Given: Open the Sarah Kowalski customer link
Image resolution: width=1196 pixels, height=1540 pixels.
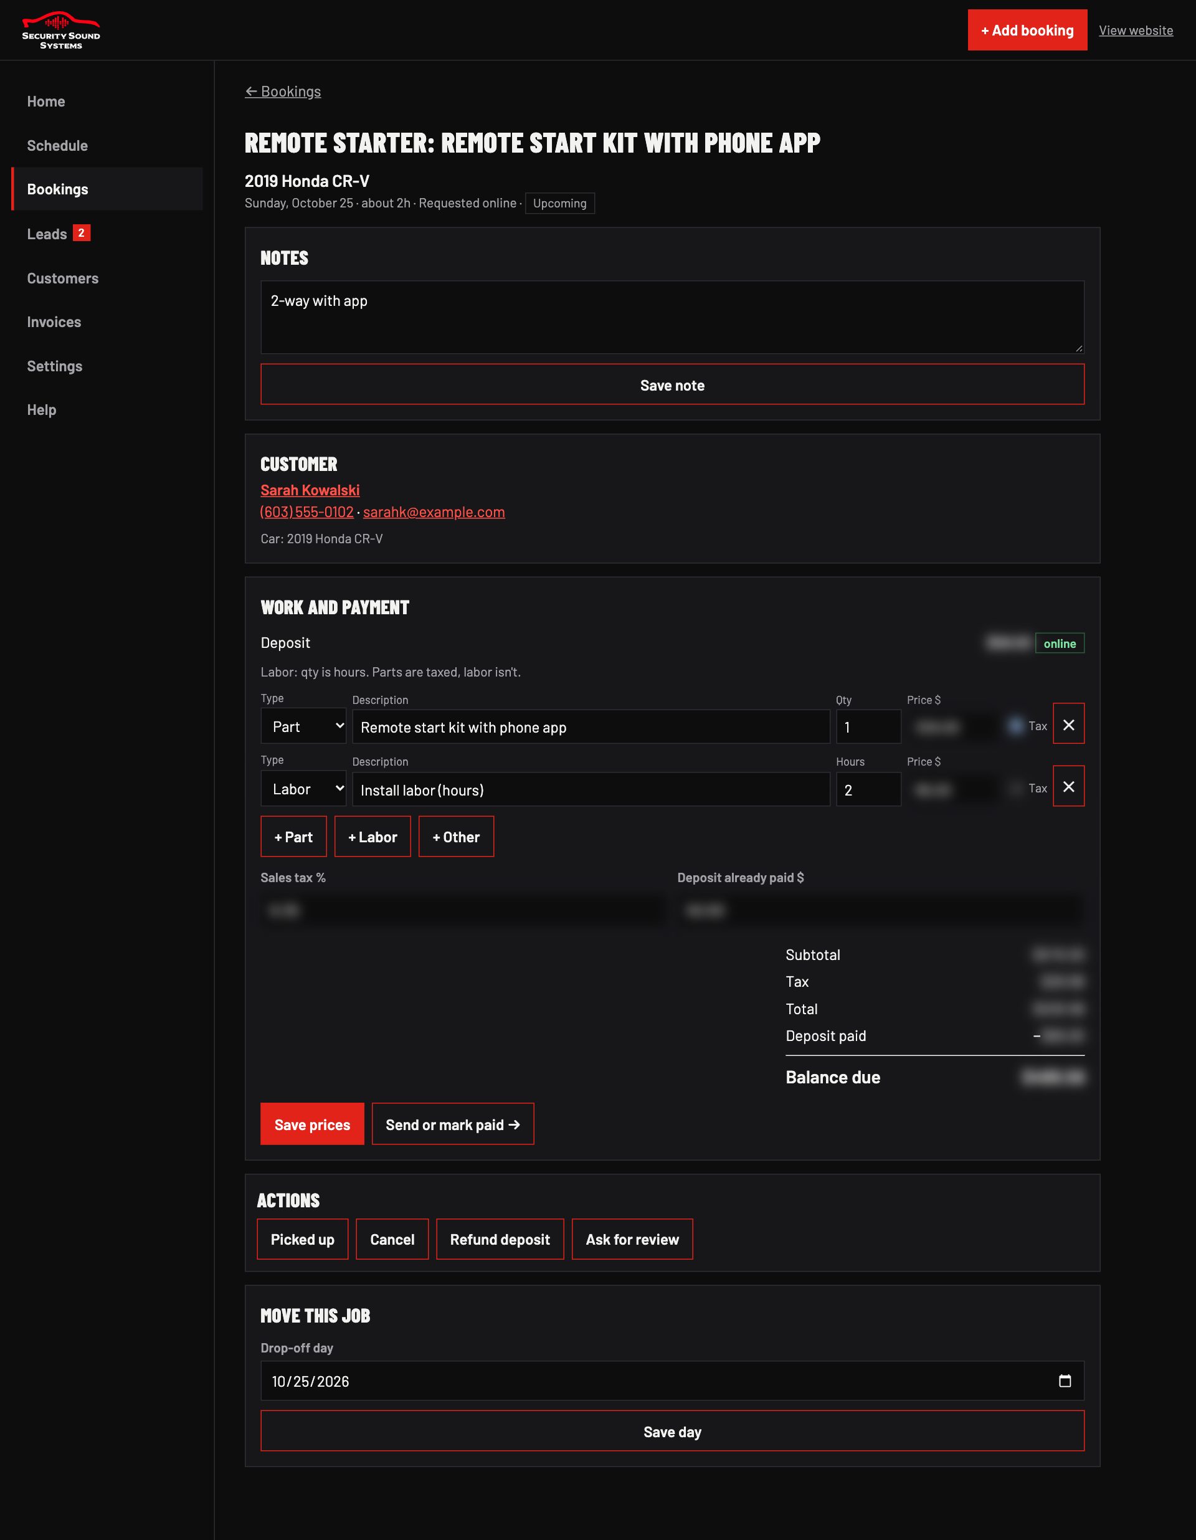Looking at the screenshot, I should pos(310,490).
